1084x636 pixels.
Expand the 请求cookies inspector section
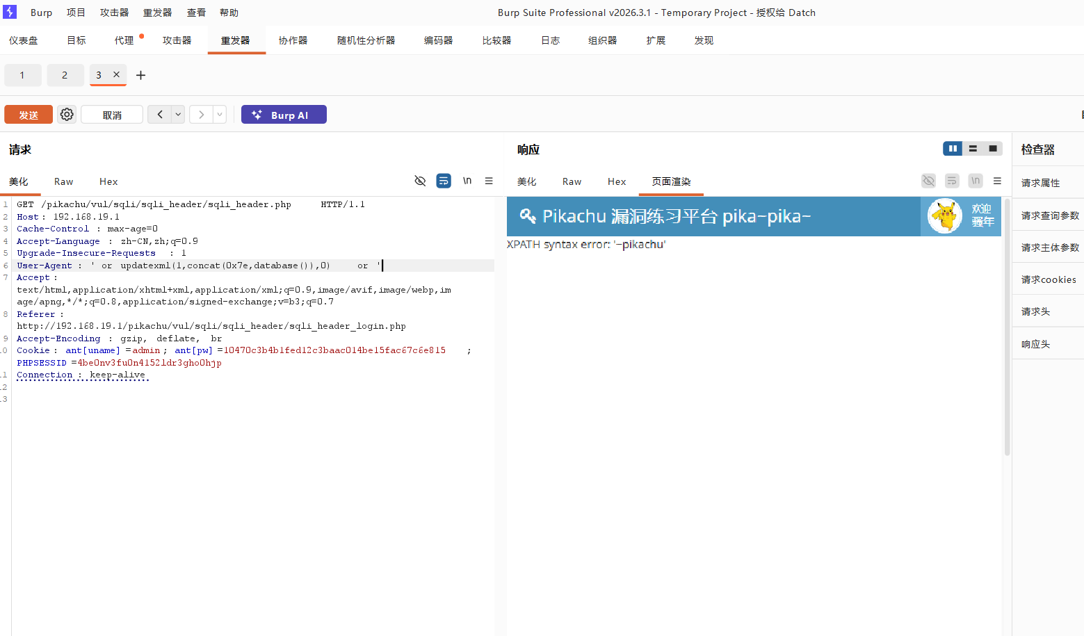pyautogui.click(x=1048, y=279)
